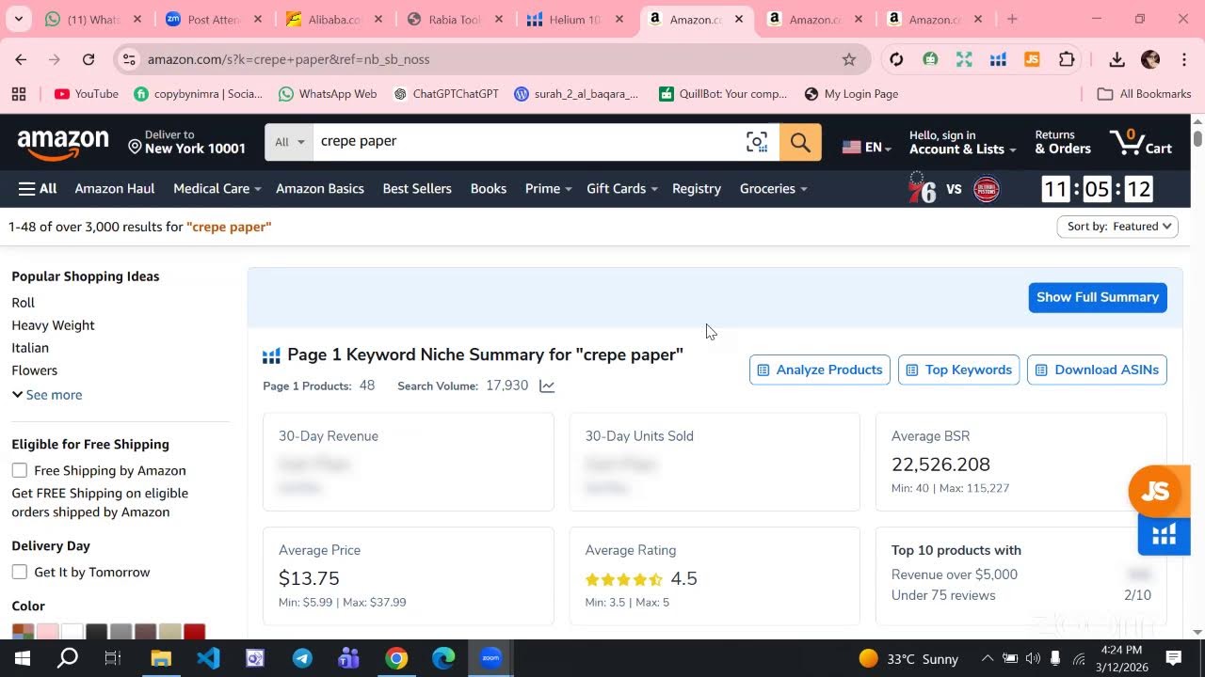Viewport: 1205px width, 677px height.
Task: Bookmark this page with the star icon
Action: [849, 59]
